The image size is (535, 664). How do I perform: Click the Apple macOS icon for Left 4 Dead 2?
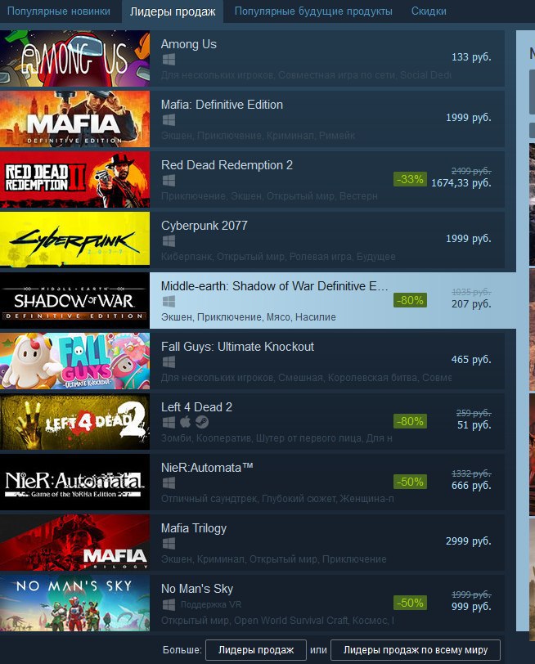185,422
